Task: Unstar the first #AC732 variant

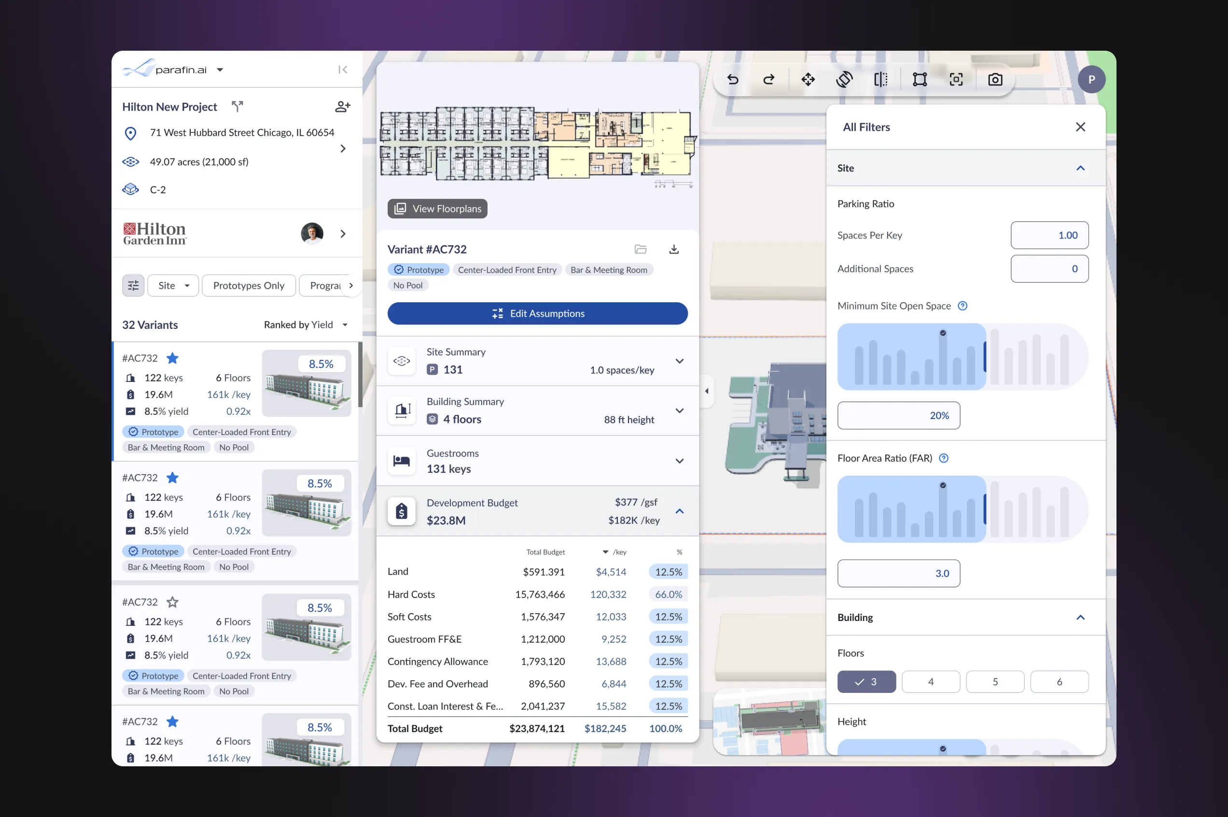Action: (172, 358)
